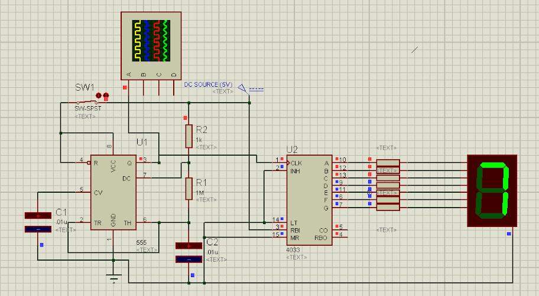
Task: Click the Q pin label on U1
Action: [x=129, y=163]
